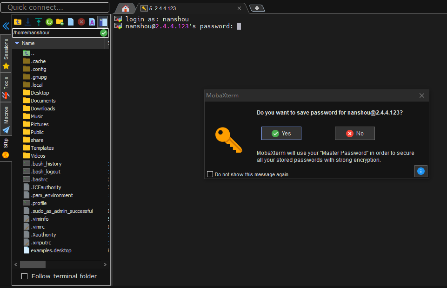Select the .bashrc file
Viewport: 447px width, 288px height.
35,179
